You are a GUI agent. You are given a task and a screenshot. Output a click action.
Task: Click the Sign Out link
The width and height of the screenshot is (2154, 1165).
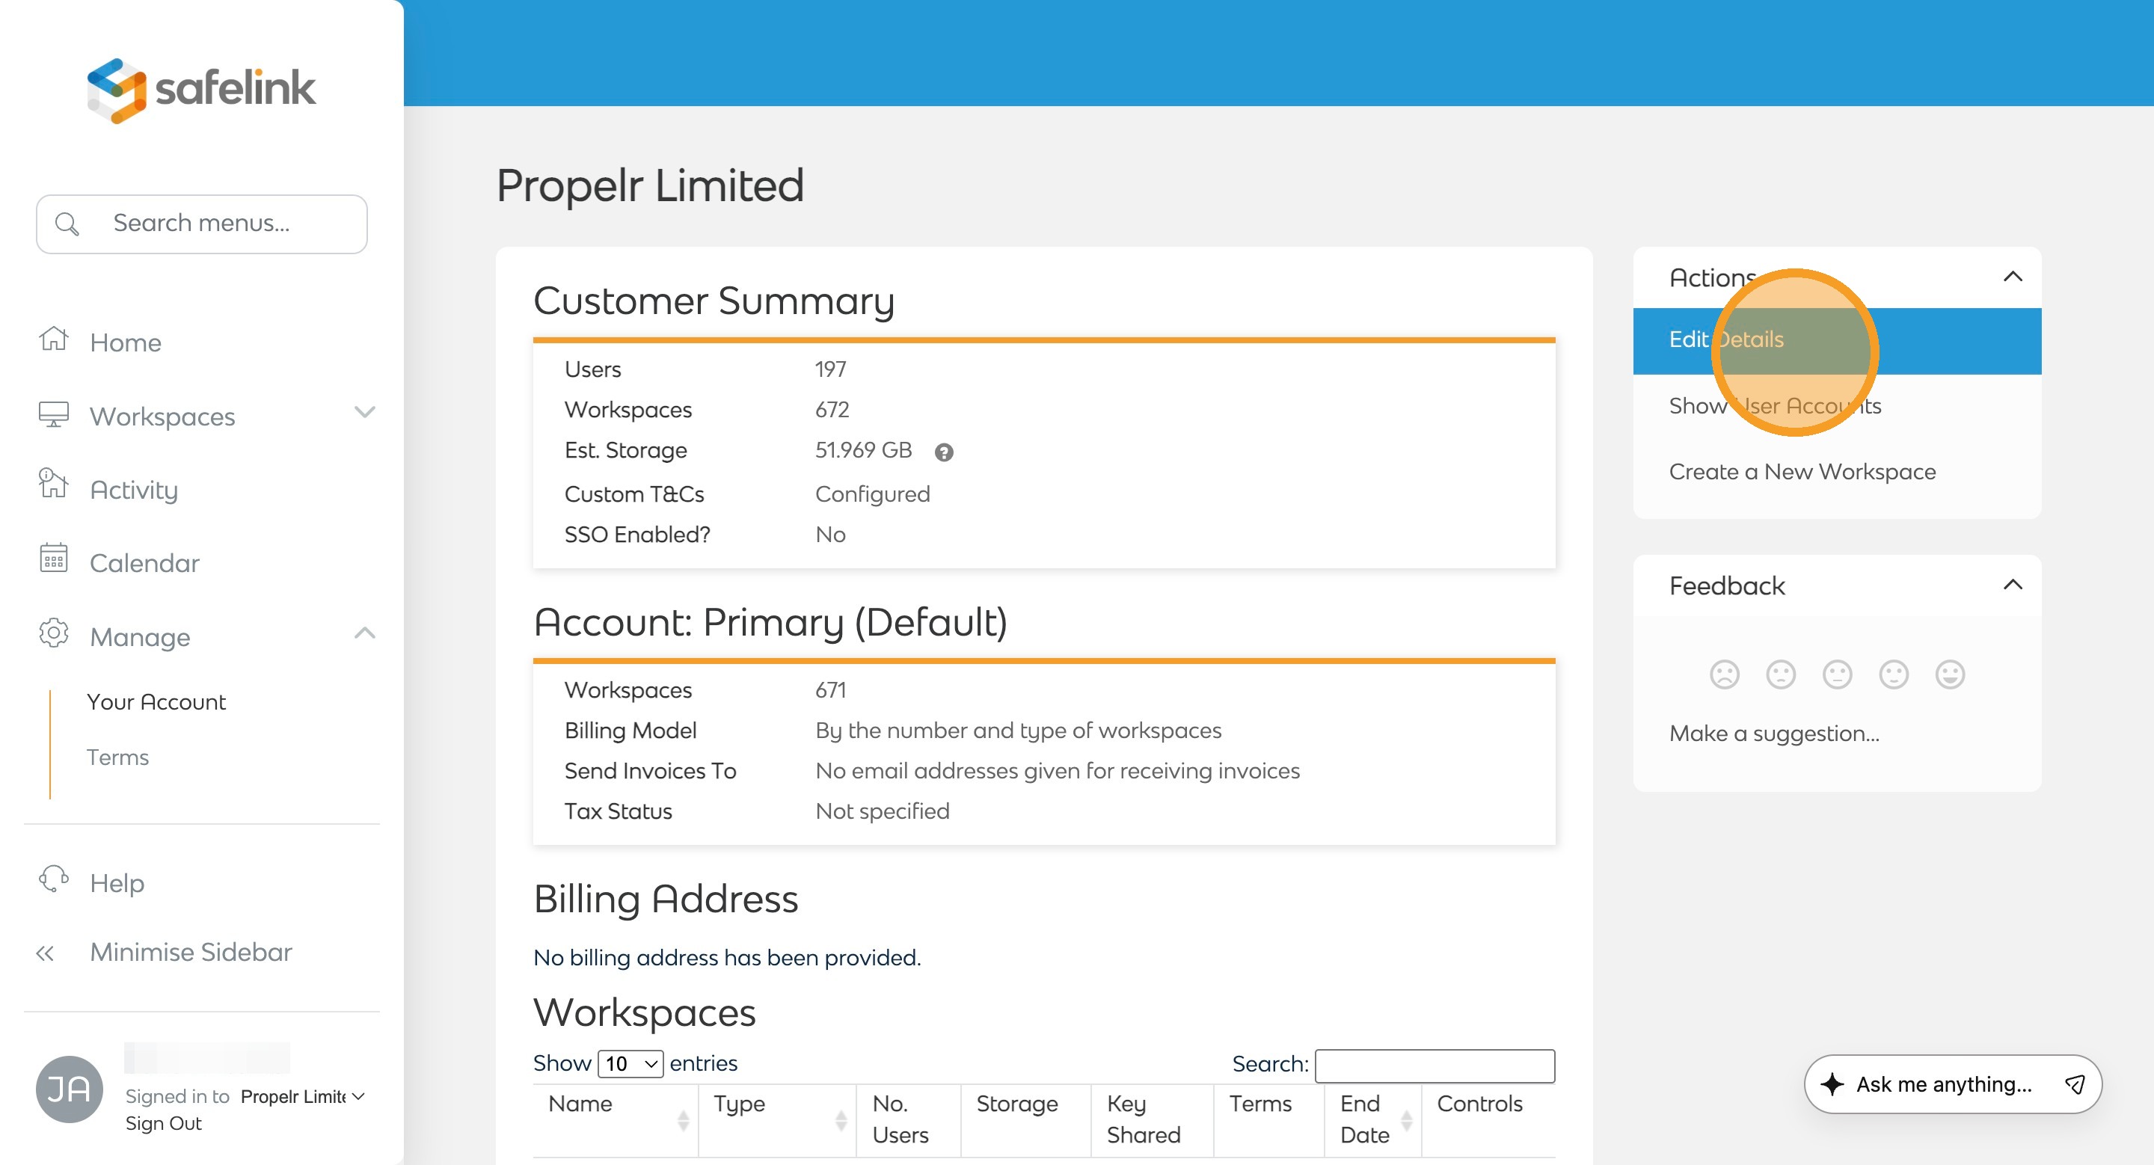(x=163, y=1123)
